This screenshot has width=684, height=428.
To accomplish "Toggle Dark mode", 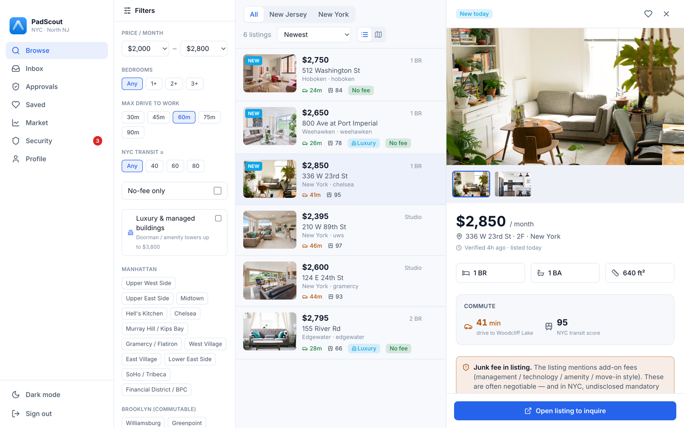I will pyautogui.click(x=57, y=395).
